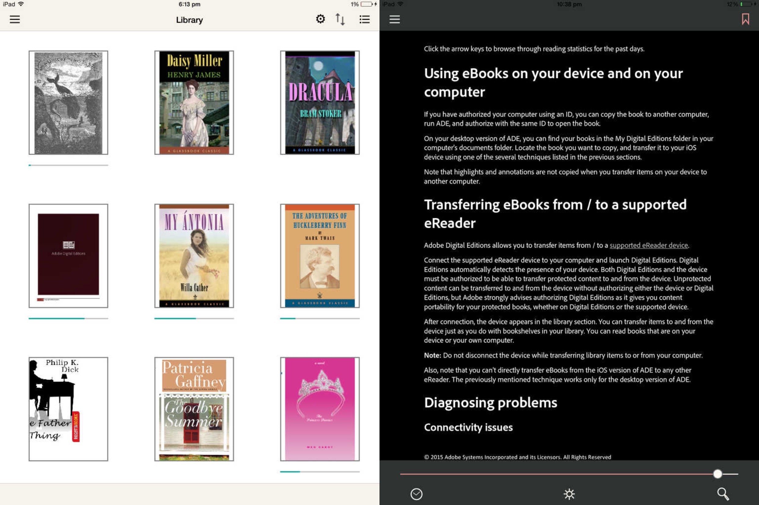The width and height of the screenshot is (759, 505).
Task: Open The Adventures of Huckleberry Finn
Action: (320, 256)
